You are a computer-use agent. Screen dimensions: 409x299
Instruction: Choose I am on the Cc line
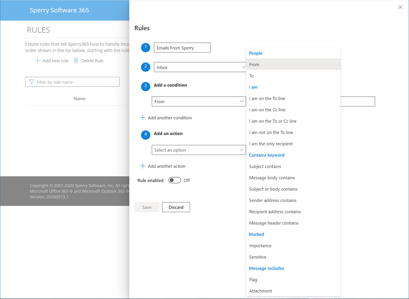pyautogui.click(x=293, y=110)
